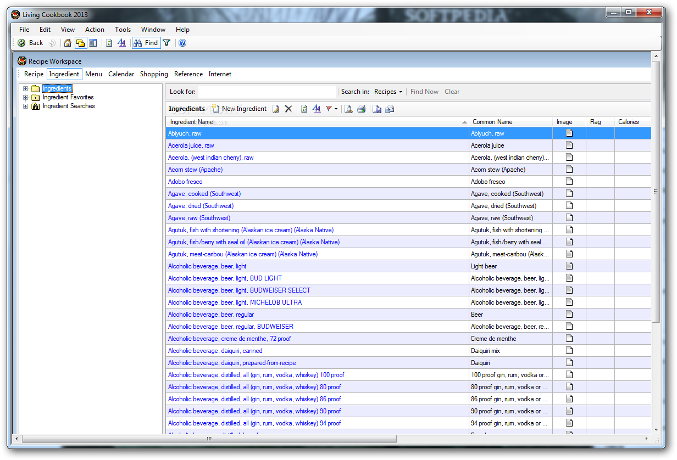
Task: Open the Edit menu
Action: pyautogui.click(x=45, y=30)
